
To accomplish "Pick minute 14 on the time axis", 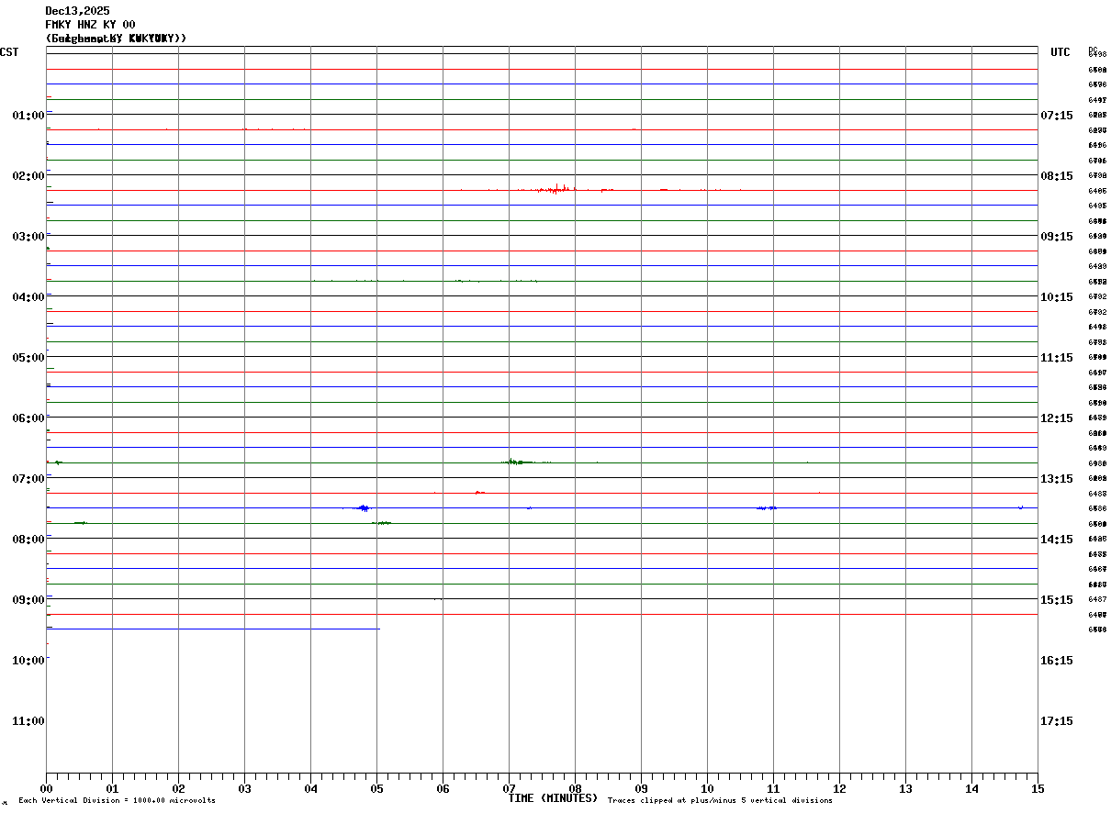I will pos(971,788).
